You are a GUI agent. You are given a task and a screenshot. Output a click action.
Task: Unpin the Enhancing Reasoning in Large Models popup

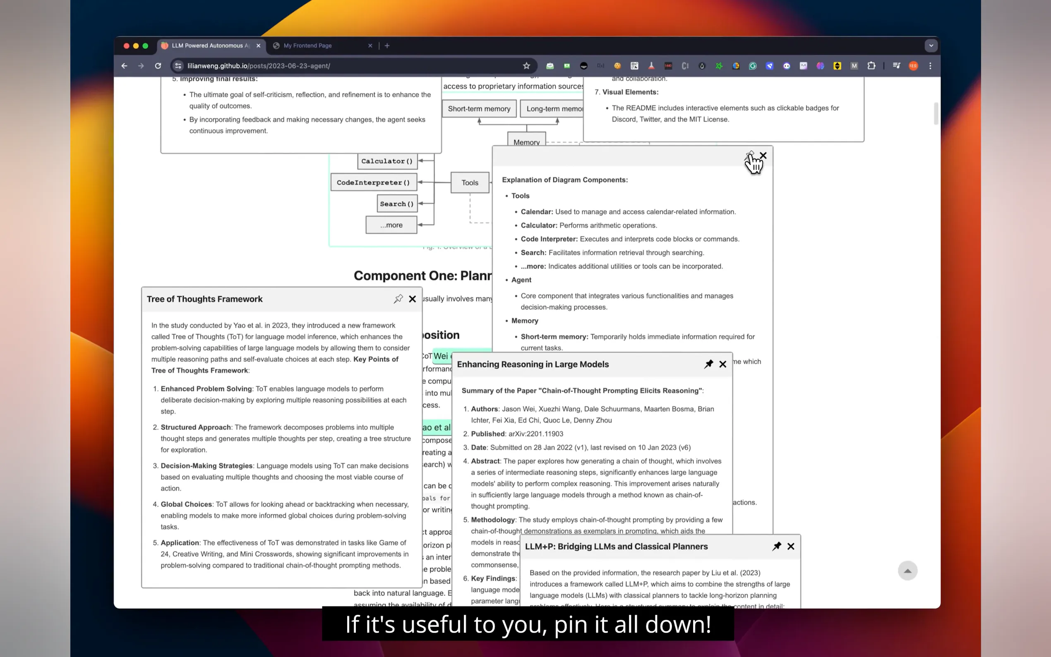(708, 364)
